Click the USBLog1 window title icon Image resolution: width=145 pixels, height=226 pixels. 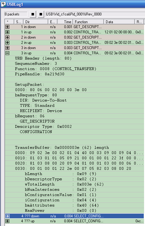[x=3, y=4]
